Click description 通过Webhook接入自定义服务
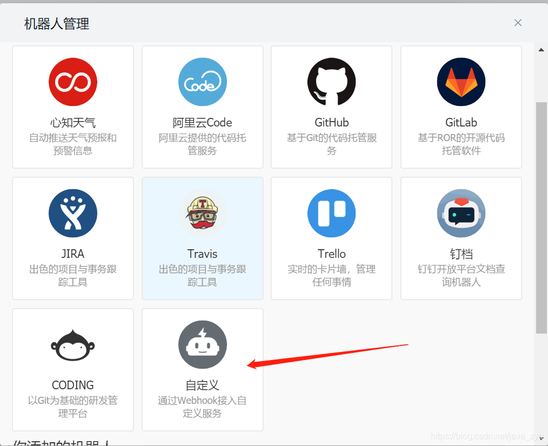Image resolution: width=548 pixels, height=446 pixels. pyautogui.click(x=202, y=407)
